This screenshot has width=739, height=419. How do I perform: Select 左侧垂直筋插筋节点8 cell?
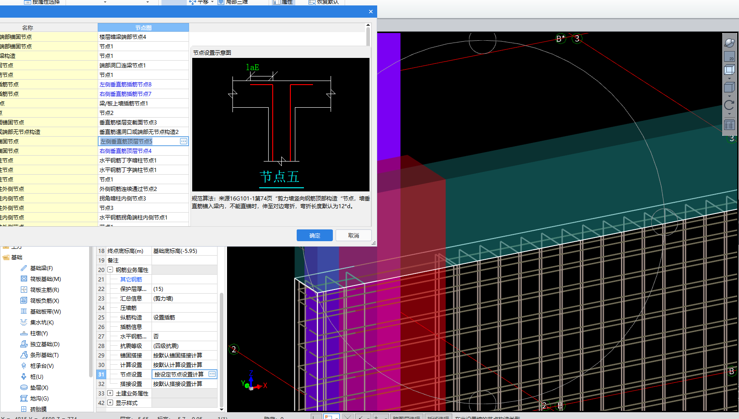pyautogui.click(x=143, y=85)
